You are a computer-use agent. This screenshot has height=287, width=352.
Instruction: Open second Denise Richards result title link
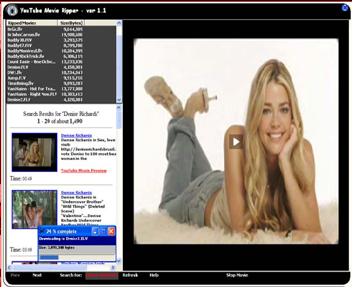(x=76, y=193)
